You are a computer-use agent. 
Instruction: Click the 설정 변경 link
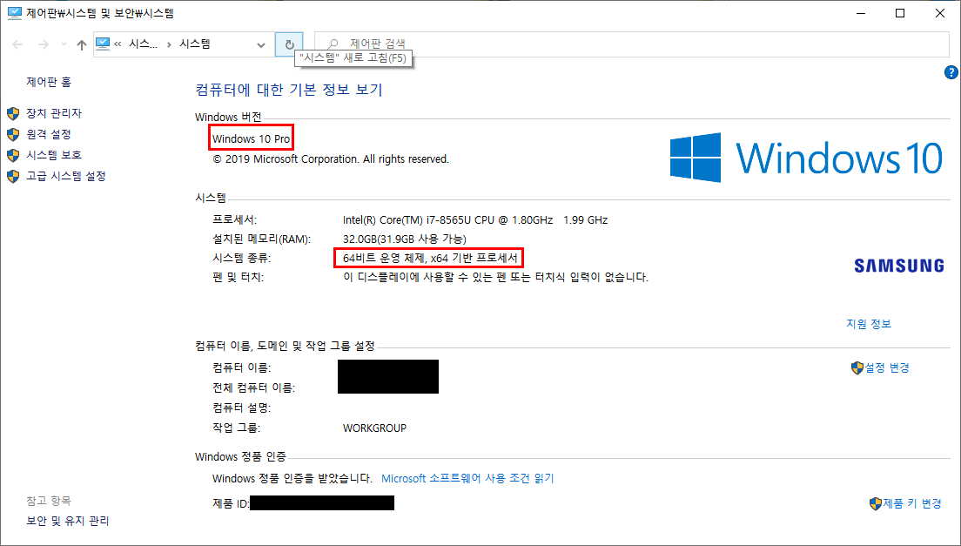(887, 367)
